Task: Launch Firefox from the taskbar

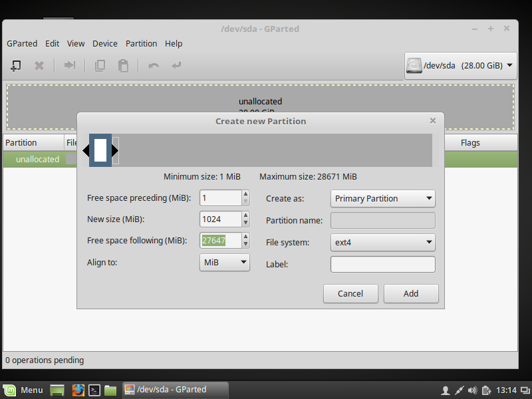Action: pyautogui.click(x=78, y=390)
